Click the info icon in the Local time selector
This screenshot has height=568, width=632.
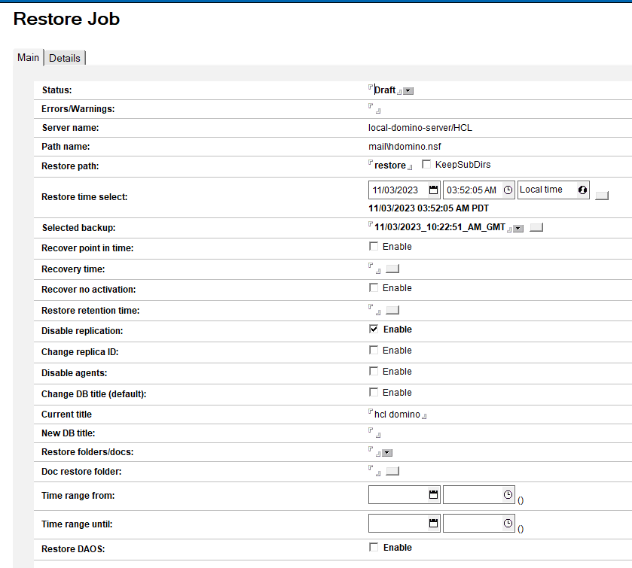582,190
